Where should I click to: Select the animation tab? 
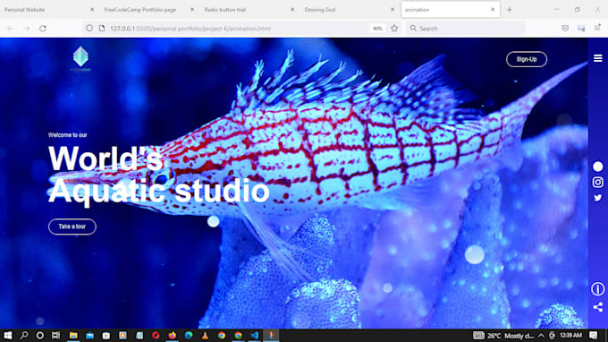point(450,10)
